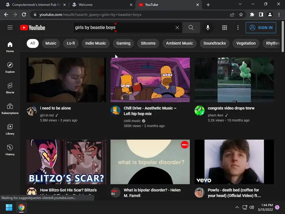This screenshot has height=214, width=285.
Task: Open History in the sidebar
Action: click(10, 150)
